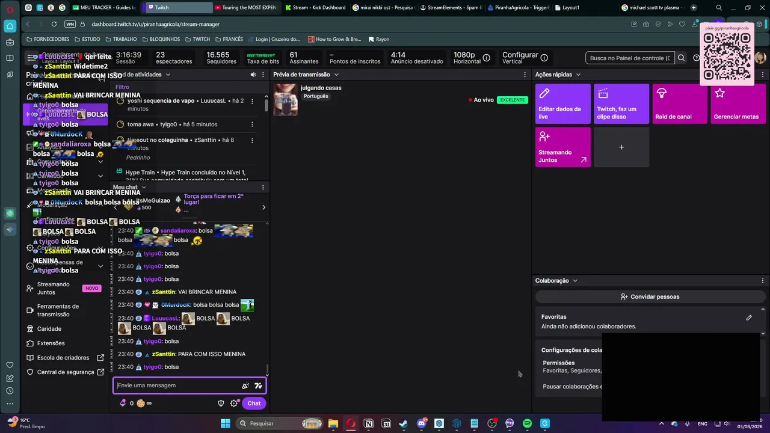Open the Windows Start menu
This screenshot has width=770, height=433.
click(226, 423)
